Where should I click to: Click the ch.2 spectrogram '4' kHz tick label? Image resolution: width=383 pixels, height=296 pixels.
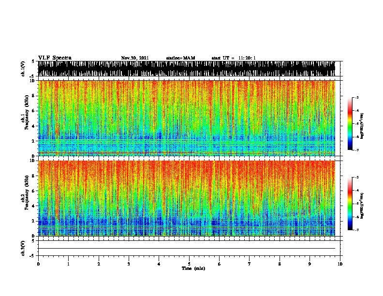point(34,206)
